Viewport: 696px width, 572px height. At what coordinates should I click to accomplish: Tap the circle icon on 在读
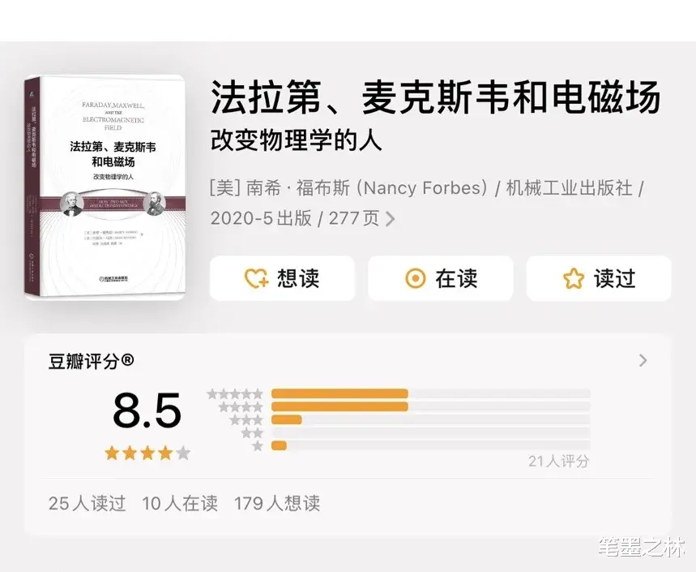coord(416,278)
